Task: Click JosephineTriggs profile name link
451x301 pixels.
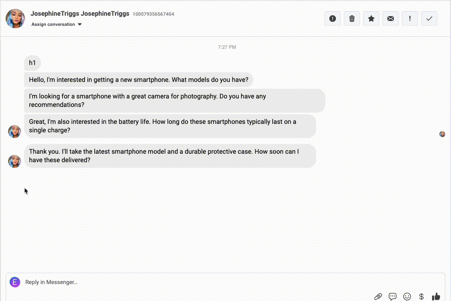Action: pyautogui.click(x=80, y=13)
